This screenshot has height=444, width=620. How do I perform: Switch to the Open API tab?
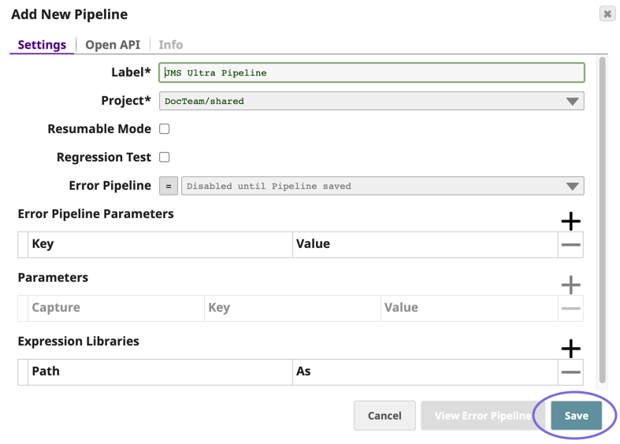coord(113,45)
